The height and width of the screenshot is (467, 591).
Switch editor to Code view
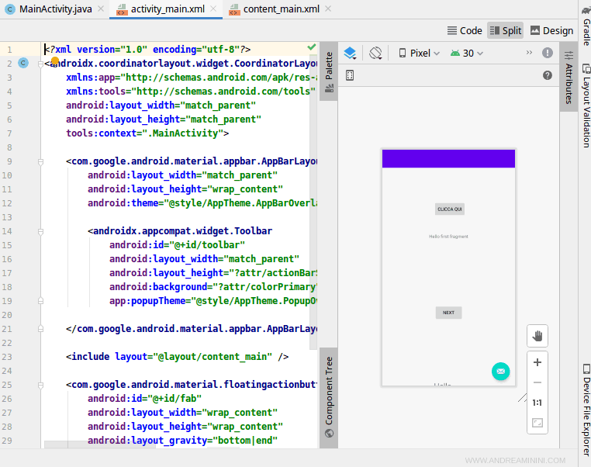[x=465, y=30]
